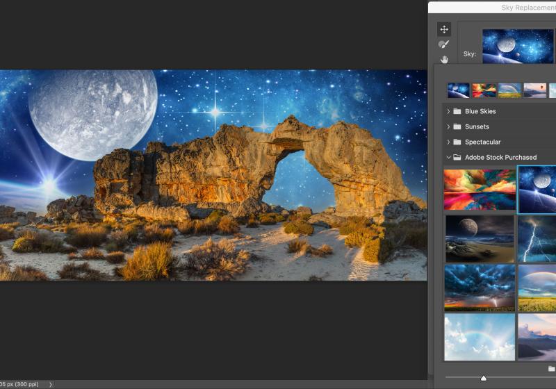Choose the recent hot air balloon sky thumbnail

pos(535,91)
